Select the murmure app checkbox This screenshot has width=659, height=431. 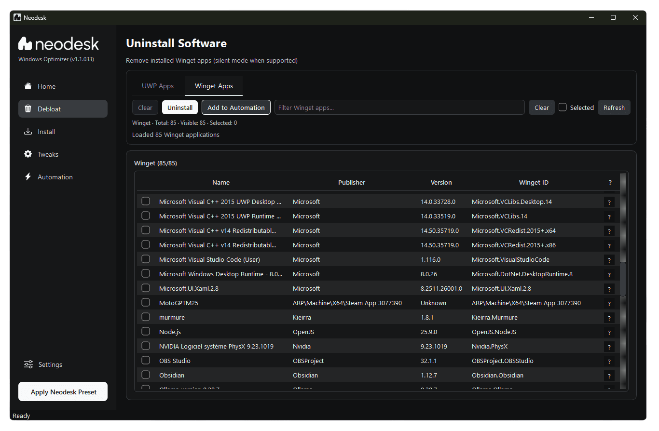(x=146, y=317)
